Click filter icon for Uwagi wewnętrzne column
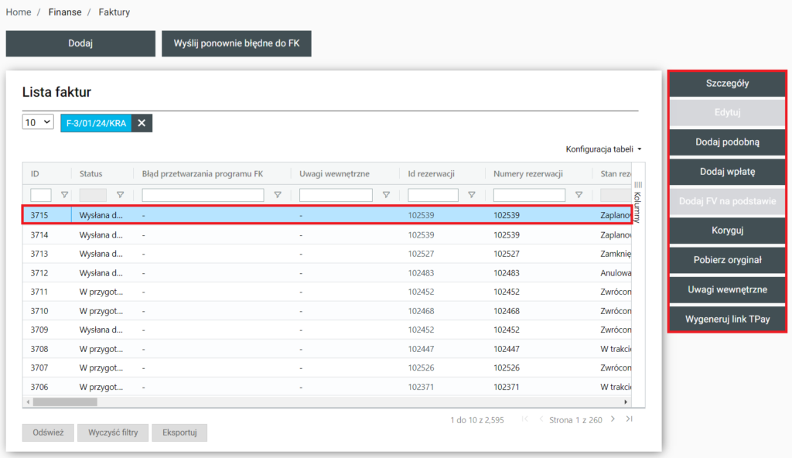 click(x=386, y=195)
